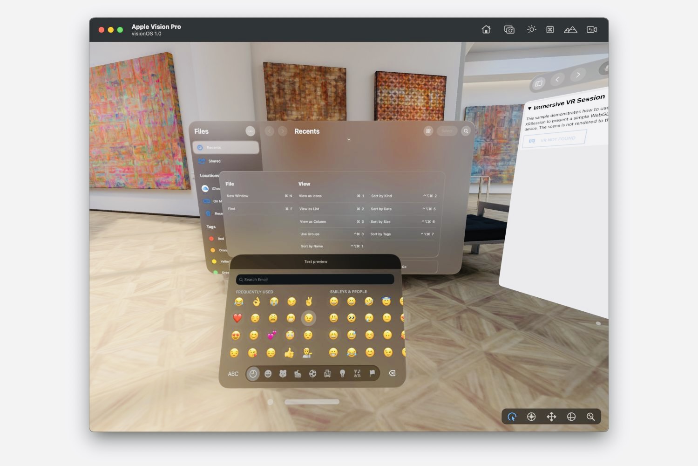Image resolution: width=698 pixels, height=466 pixels.
Task: Insert the two pink hearts emoji
Action: pyautogui.click(x=272, y=336)
